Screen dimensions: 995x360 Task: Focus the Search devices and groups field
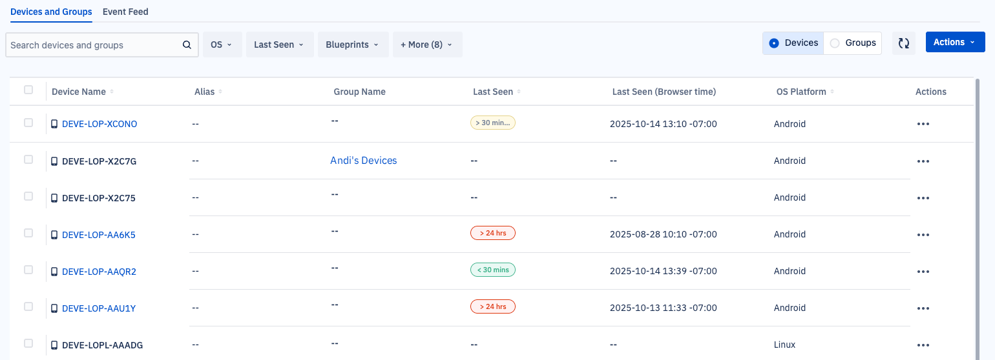pos(94,45)
